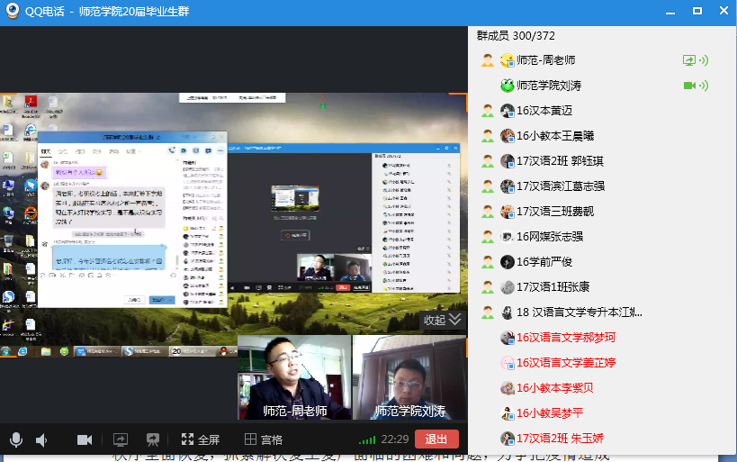
Task: Click avatar of 16汉语言文学姜芷婷
Action: [508, 363]
